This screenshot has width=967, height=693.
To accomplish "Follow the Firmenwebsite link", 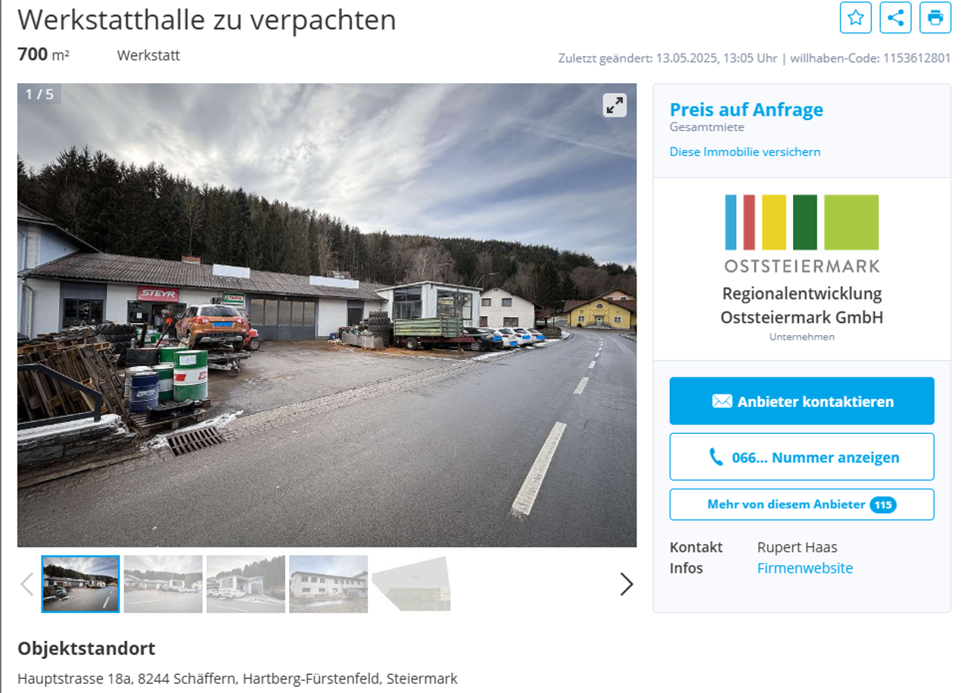I will (805, 568).
